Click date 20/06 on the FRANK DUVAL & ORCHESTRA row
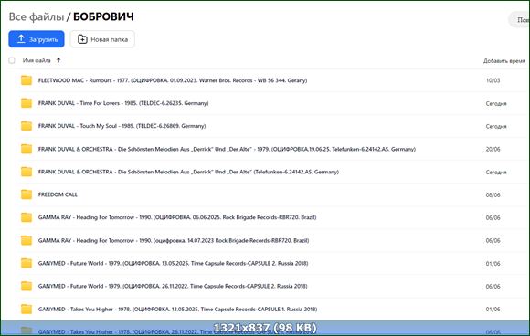This screenshot has width=530, height=336. coord(493,149)
